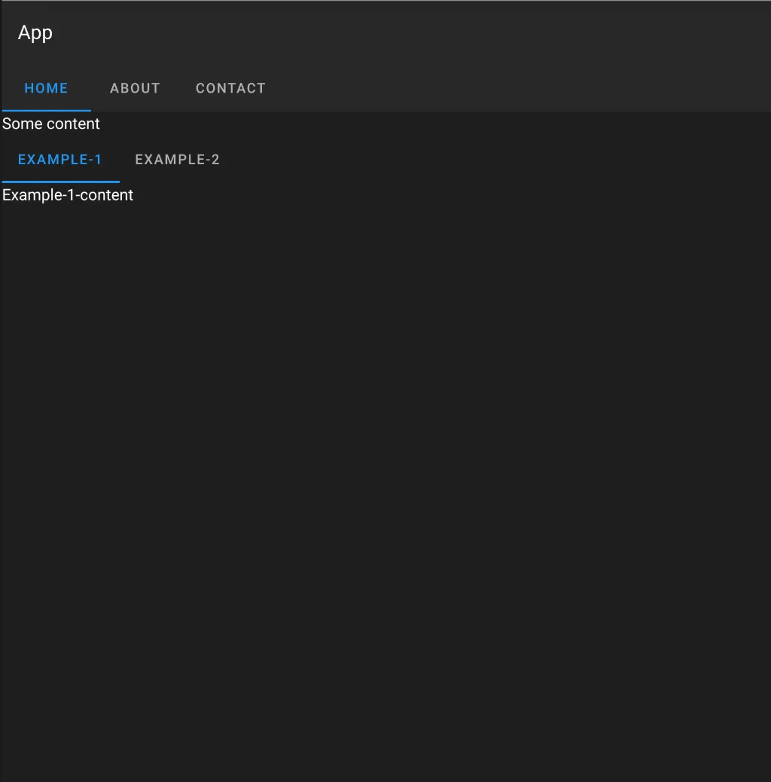Activate Example-1 in the inner tab row
Screen dimensions: 771x782
(60, 160)
